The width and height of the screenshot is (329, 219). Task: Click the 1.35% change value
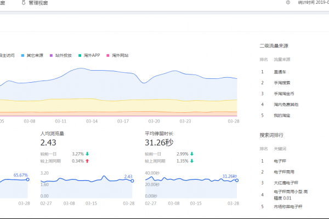[x=183, y=161]
